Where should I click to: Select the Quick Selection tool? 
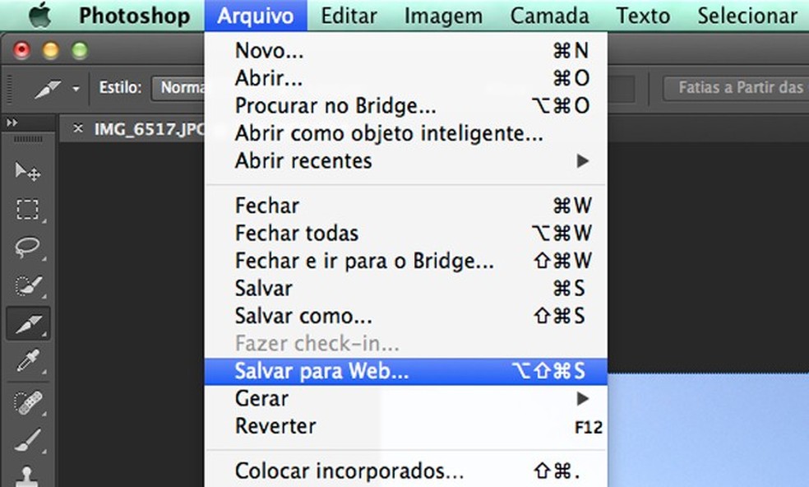click(29, 285)
